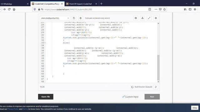The height and width of the screenshot is (112, 200).
Task: Close the CodeChef Competitive Programming tab
Action: point(62,4)
